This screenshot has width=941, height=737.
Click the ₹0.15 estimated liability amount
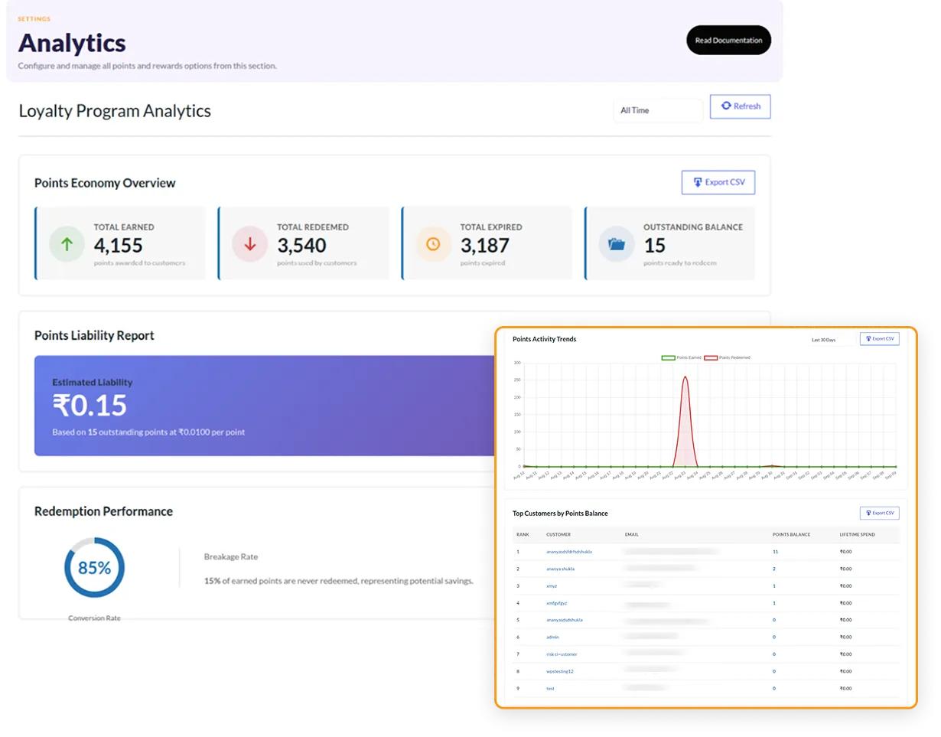pos(90,406)
